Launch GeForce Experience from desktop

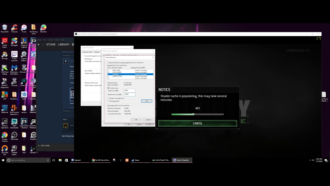[x=5, y=123]
